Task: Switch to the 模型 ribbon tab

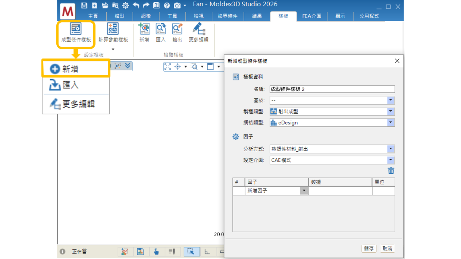Action: [119, 16]
